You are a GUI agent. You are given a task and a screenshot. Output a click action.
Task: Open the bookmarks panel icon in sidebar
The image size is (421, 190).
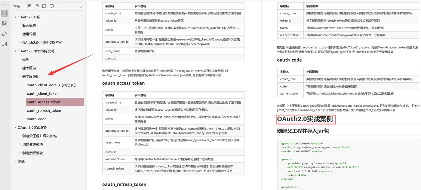pos(4,13)
